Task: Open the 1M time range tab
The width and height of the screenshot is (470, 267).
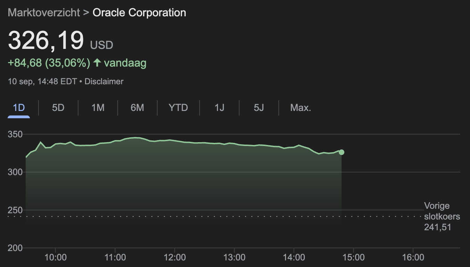Action: pyautogui.click(x=98, y=107)
